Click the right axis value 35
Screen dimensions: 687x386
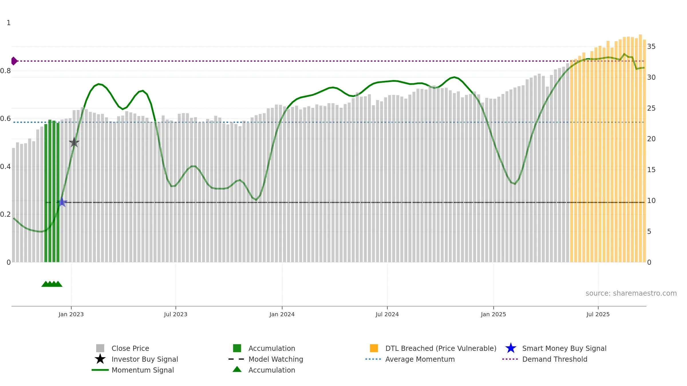click(651, 46)
